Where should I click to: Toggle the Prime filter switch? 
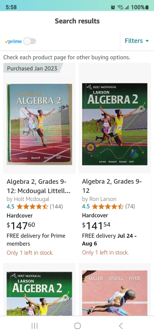[x=30, y=41]
